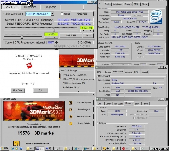This screenshot has height=151, width=169.
Task: Click the magnifier Show Details icon
Action: pos(71,124)
